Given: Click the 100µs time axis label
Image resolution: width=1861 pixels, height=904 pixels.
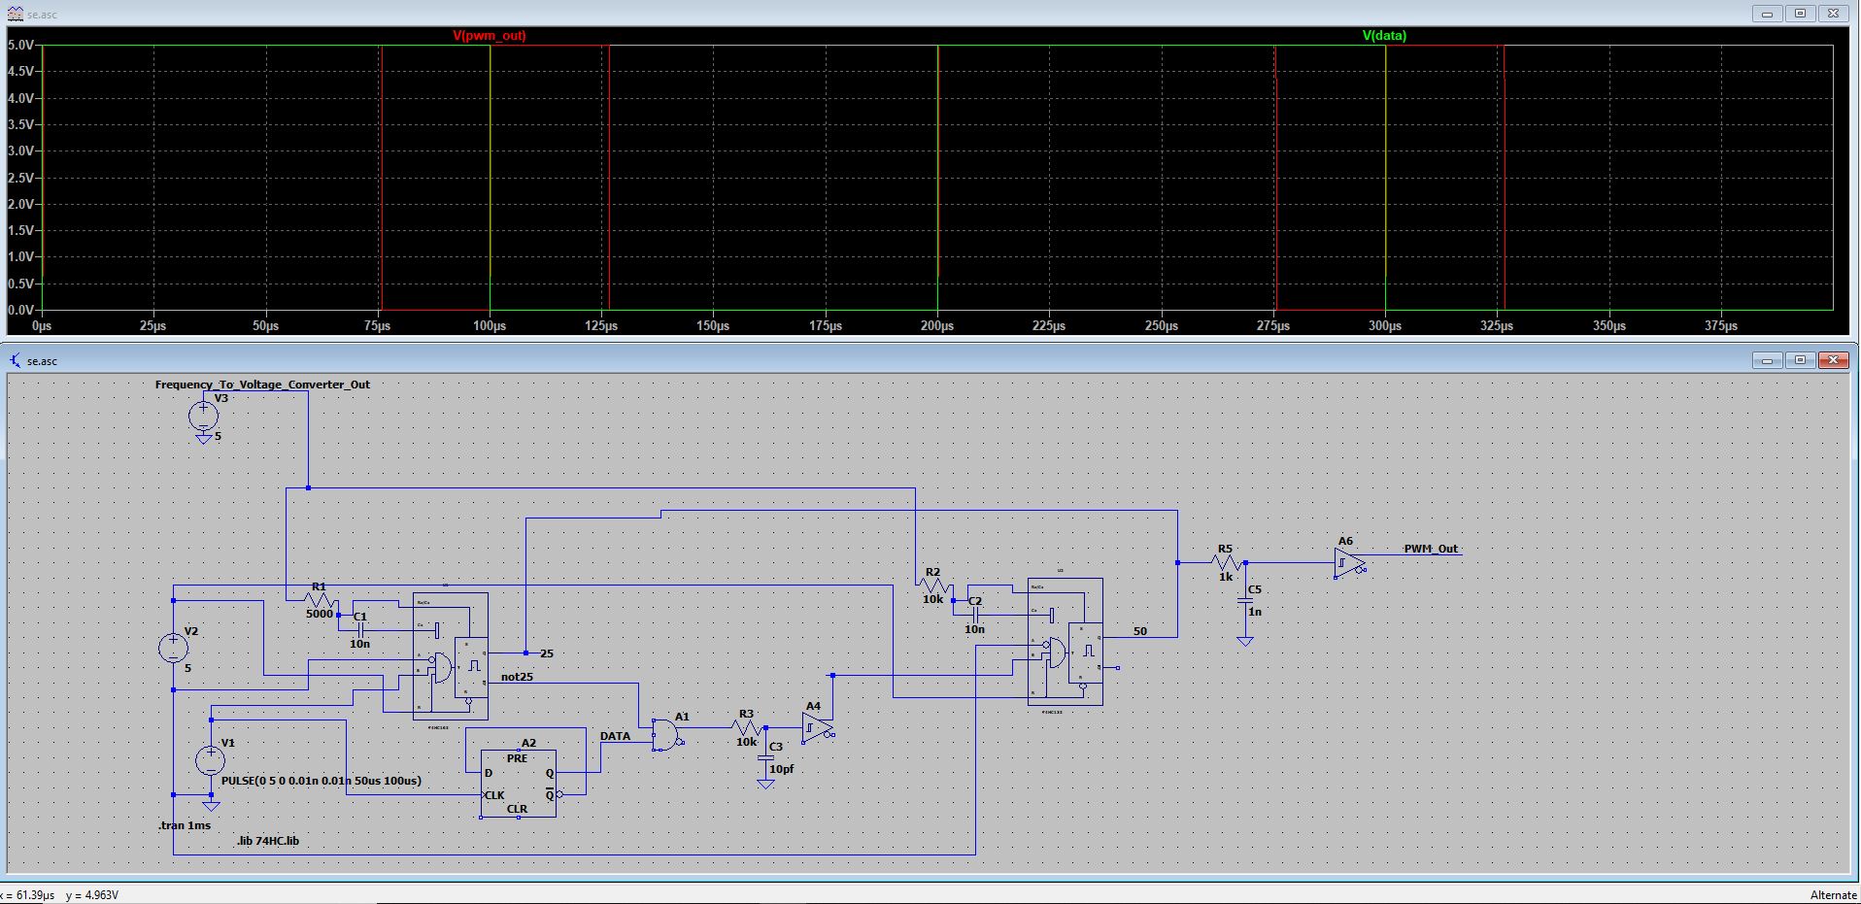Looking at the screenshot, I should 490,326.
